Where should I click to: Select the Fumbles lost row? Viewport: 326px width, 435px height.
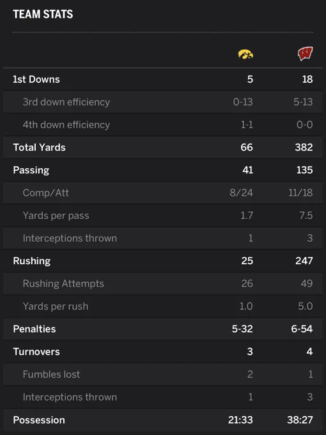coord(163,374)
